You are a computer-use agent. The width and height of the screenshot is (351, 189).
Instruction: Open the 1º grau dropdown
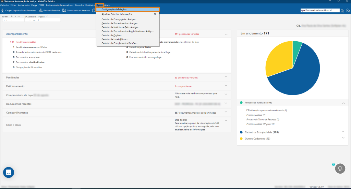click(x=47, y=16)
